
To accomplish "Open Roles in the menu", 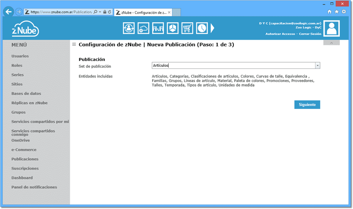I will tap(17, 66).
